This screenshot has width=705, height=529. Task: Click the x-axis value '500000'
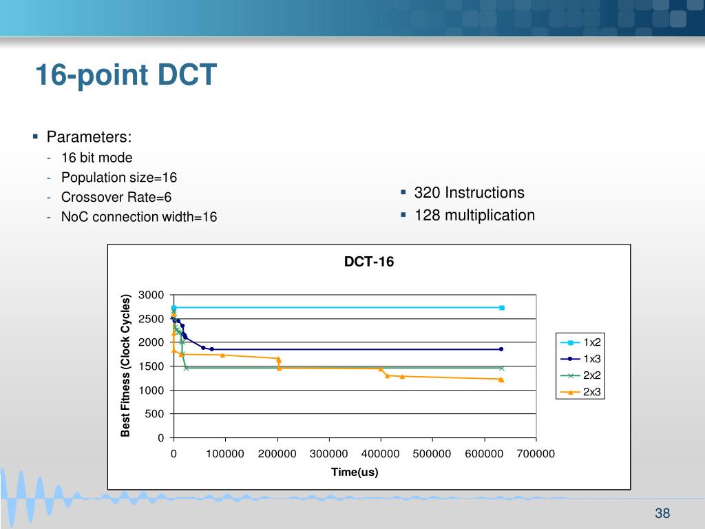click(x=432, y=454)
